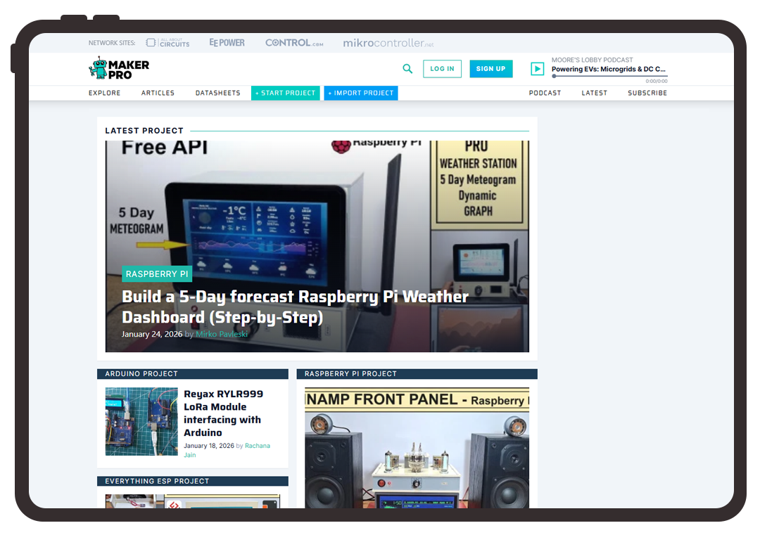This screenshot has height=535, width=760.
Task: Open the Maker Pro robot logo
Action: click(x=119, y=68)
